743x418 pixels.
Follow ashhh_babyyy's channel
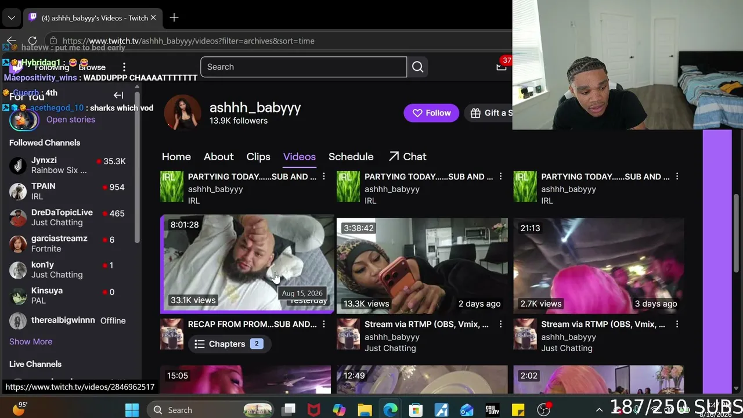431,113
